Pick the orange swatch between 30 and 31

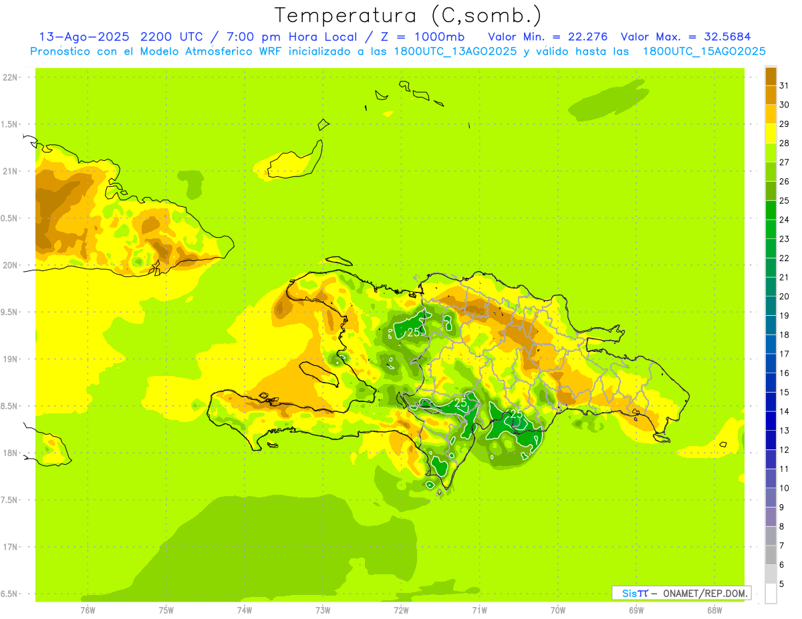tap(771, 95)
